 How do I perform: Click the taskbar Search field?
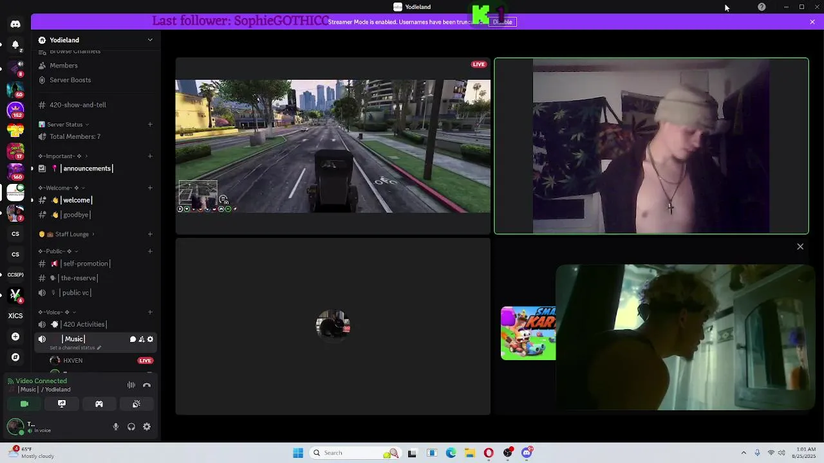tap(355, 453)
